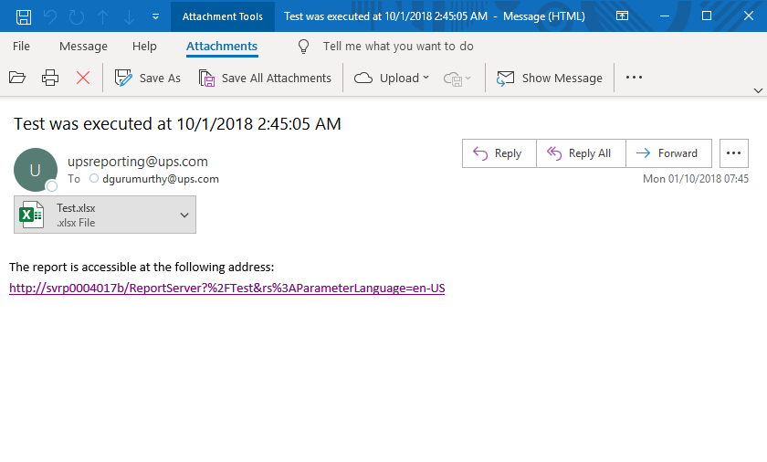Click Save As in the ribbon

(148, 79)
